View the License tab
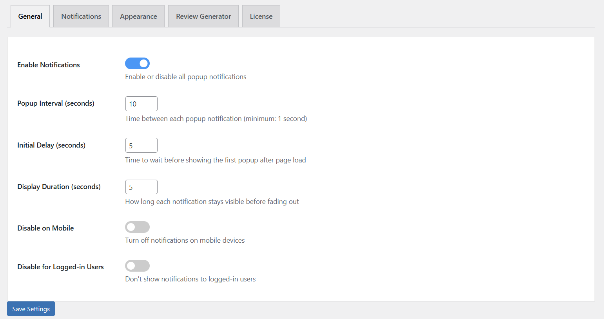The width and height of the screenshot is (604, 319). click(261, 16)
